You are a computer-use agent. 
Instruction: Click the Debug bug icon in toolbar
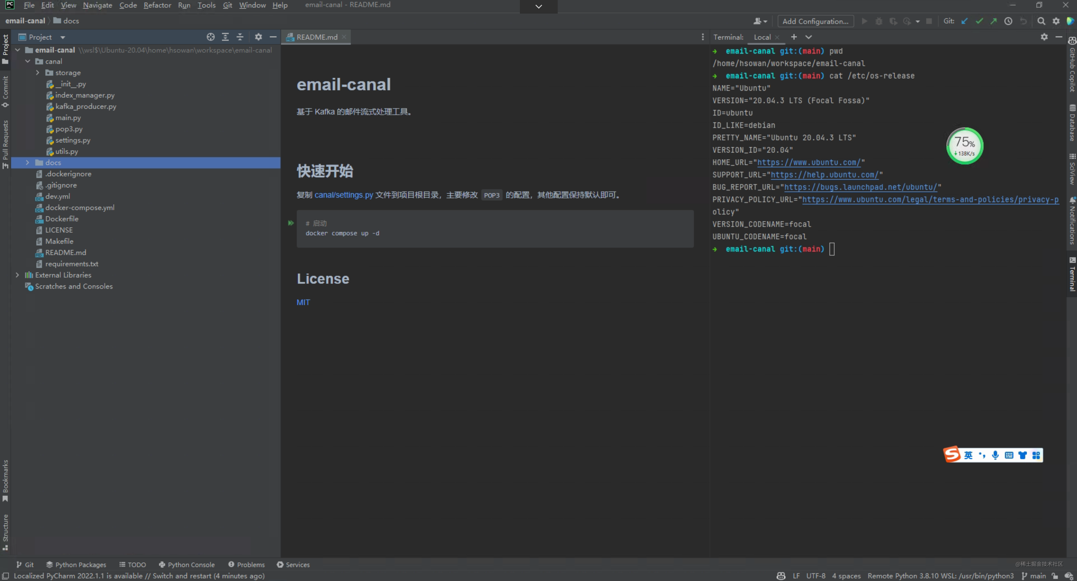pyautogui.click(x=879, y=21)
